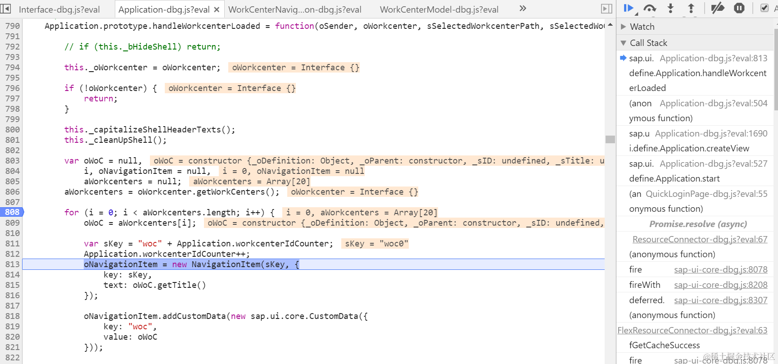The image size is (778, 364).
Task: Click text: oWoC.getTitle() on line 815
Action: 155,285
